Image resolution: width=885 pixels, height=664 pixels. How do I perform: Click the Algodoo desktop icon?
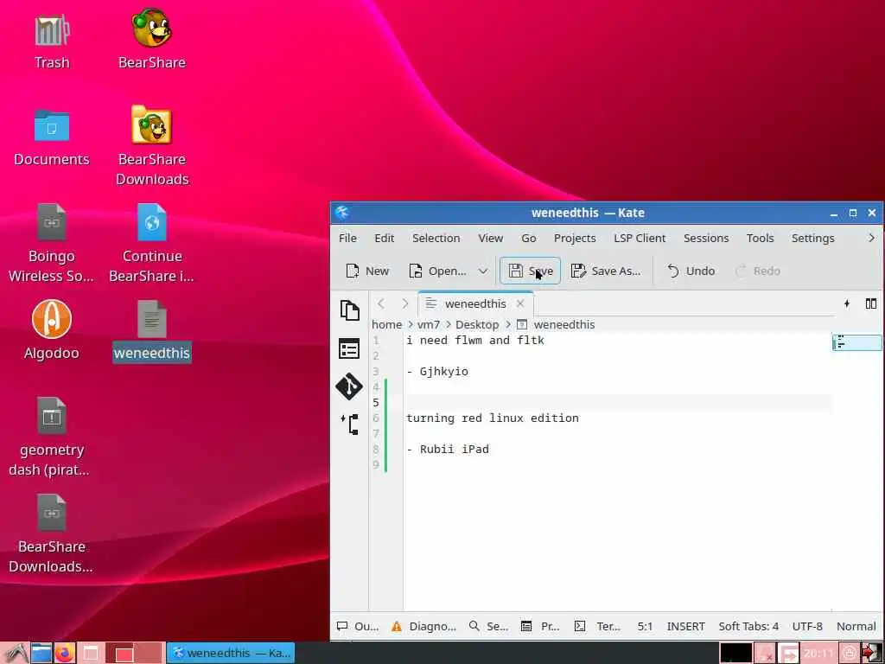click(x=51, y=330)
